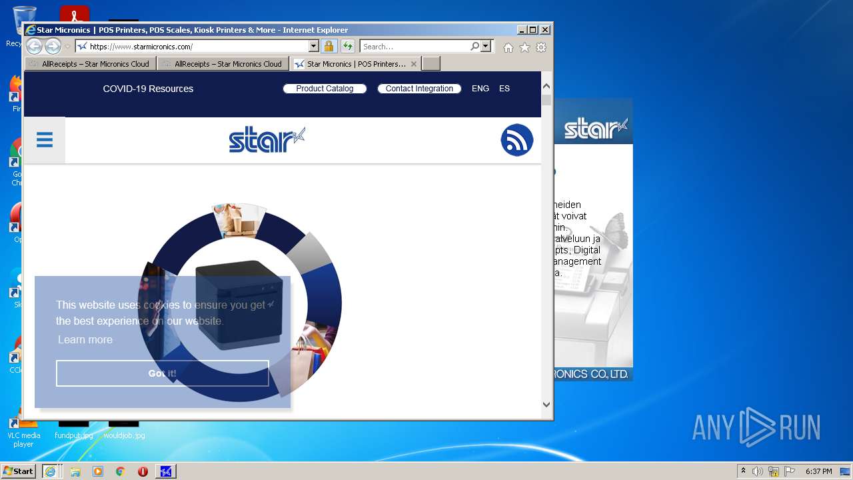The height and width of the screenshot is (480, 853).
Task: Click Show desktop button
Action: [846, 471]
